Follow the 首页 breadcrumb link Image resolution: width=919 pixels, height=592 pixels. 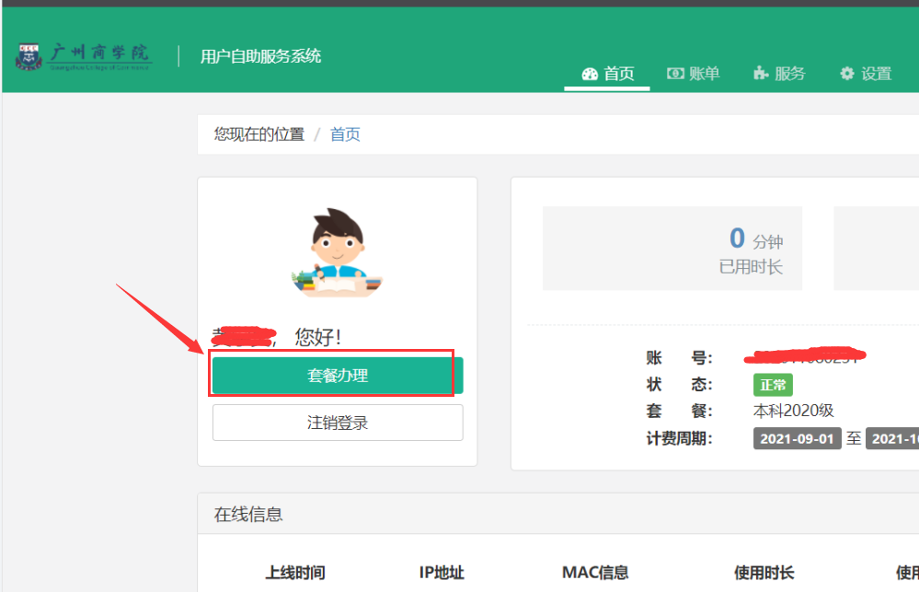pyautogui.click(x=345, y=134)
